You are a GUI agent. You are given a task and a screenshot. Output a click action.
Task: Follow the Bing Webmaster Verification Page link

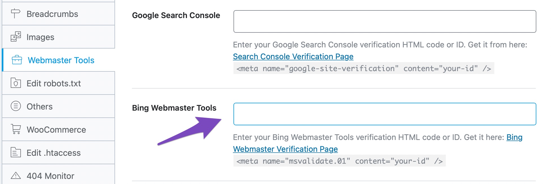(x=285, y=149)
